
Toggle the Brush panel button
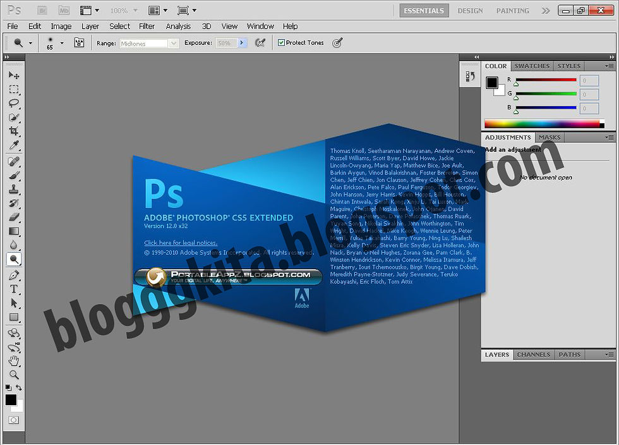pos(79,43)
